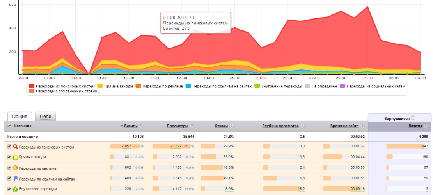Click Прямые заходы row label

[32, 157]
